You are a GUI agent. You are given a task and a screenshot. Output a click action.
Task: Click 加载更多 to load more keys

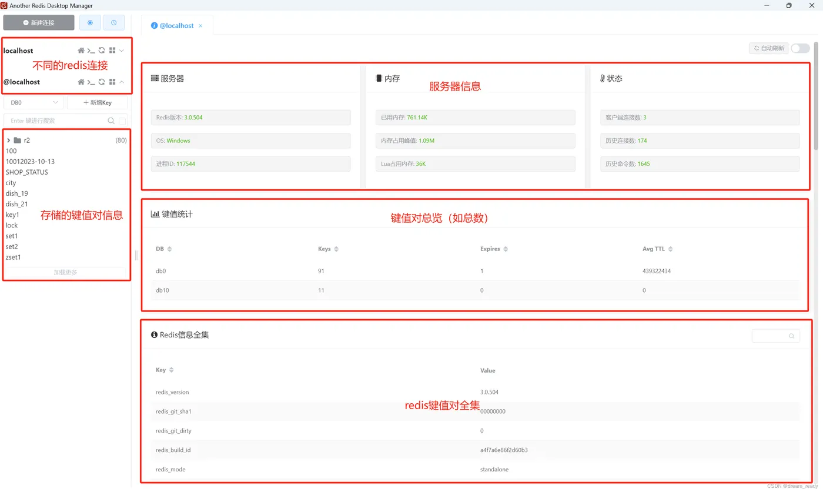(x=65, y=272)
